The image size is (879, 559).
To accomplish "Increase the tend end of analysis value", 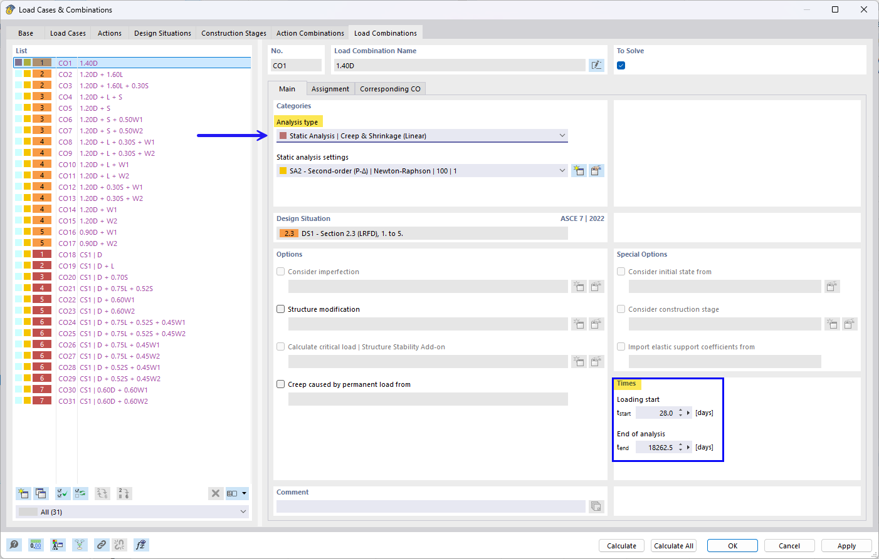I will click(x=681, y=445).
